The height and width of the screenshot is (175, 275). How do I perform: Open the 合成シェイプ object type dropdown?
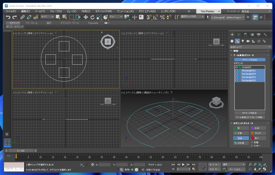click(x=251, y=47)
